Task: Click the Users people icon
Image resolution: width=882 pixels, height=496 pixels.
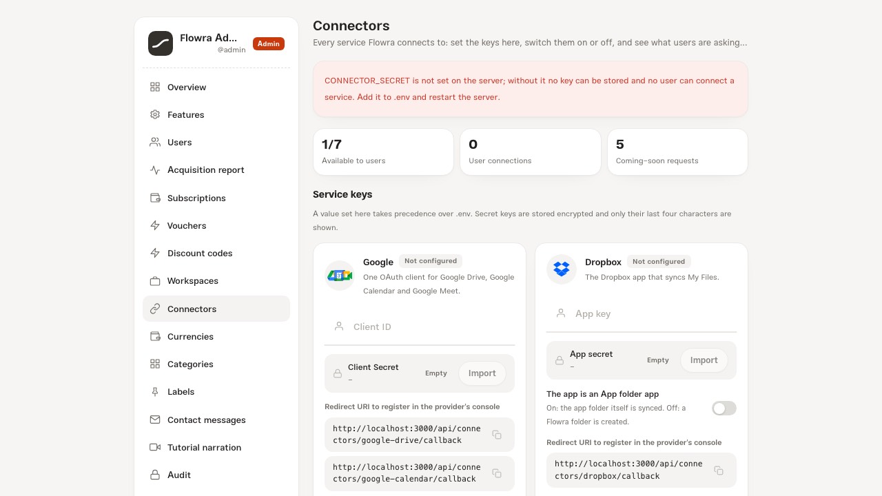Action: [155, 142]
